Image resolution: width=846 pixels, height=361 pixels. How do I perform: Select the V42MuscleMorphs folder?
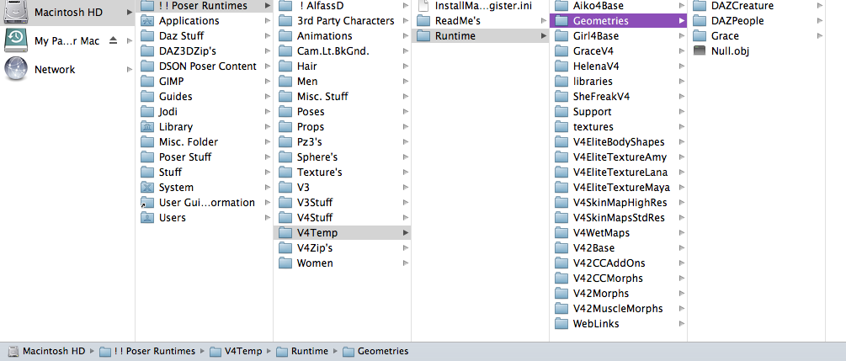(x=619, y=309)
